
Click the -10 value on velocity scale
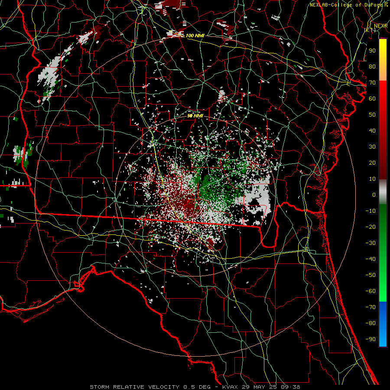[370, 211]
